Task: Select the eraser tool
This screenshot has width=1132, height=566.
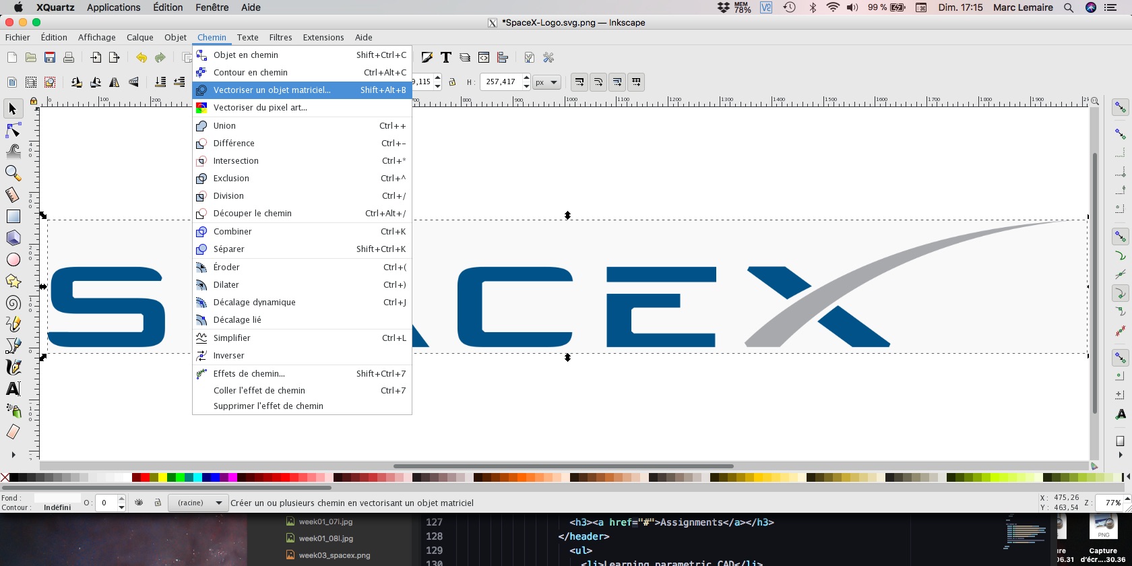Action: point(13,432)
